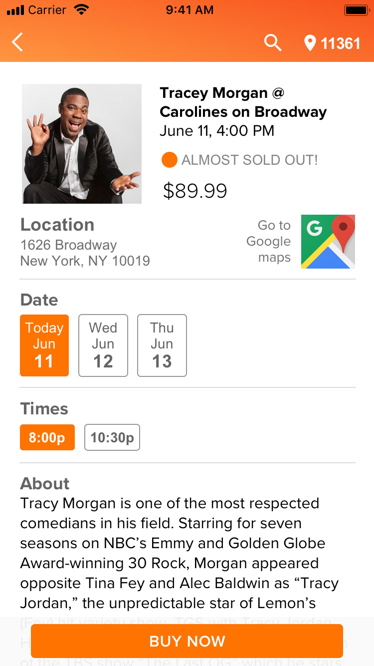Tap the back arrow icon
The width and height of the screenshot is (374, 666).
[18, 42]
